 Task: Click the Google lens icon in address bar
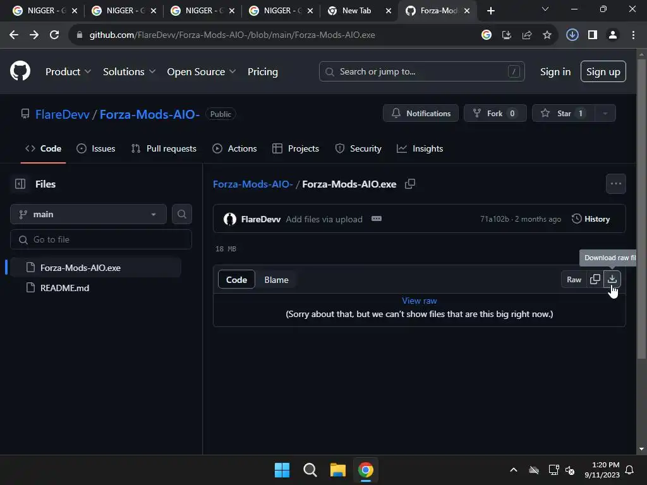click(x=486, y=35)
